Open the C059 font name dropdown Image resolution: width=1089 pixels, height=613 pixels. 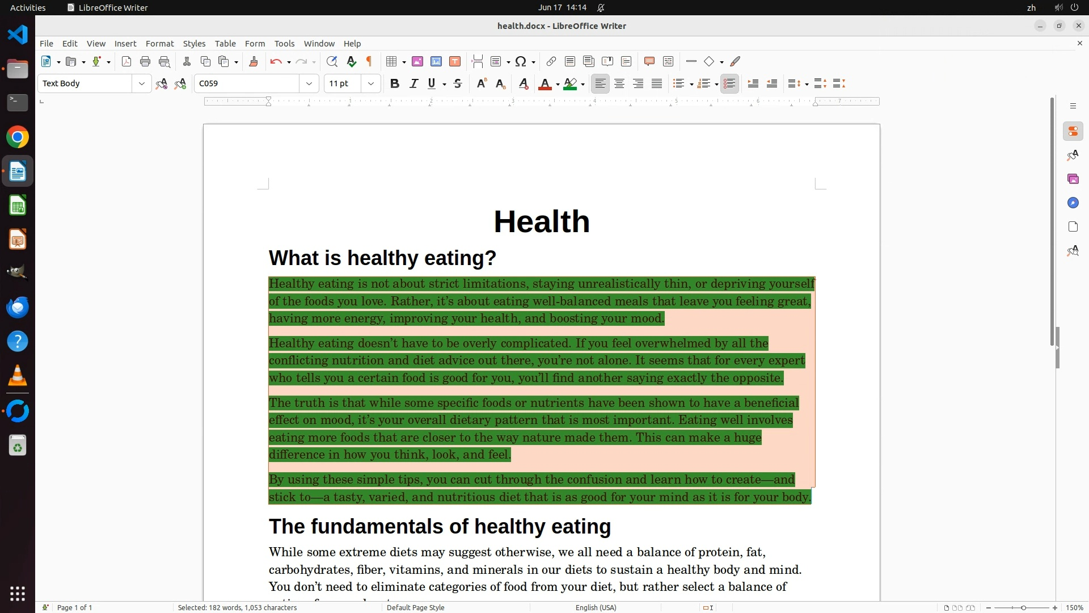309,83
